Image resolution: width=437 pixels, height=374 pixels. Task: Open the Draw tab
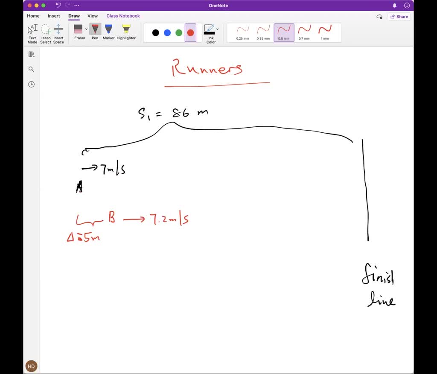coord(74,16)
